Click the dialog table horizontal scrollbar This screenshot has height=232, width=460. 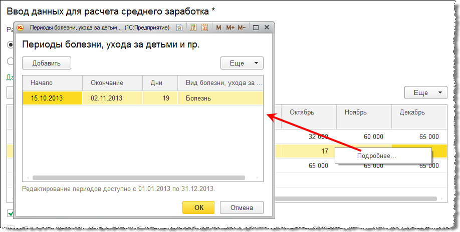click(138, 177)
